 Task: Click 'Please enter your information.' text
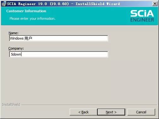click(x=32, y=19)
